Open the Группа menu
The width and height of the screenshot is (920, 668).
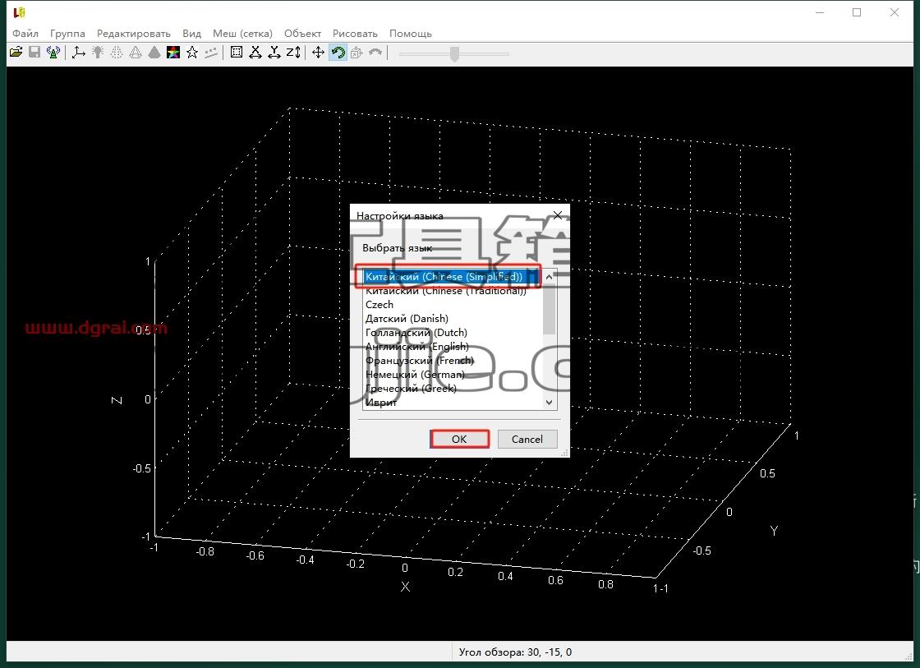[x=67, y=34]
